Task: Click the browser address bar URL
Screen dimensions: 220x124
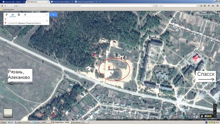Action: click(44, 6)
